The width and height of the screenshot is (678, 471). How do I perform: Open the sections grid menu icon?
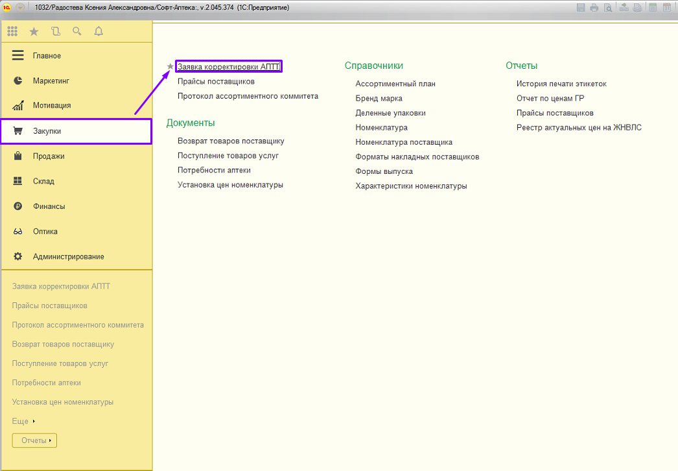(x=12, y=31)
